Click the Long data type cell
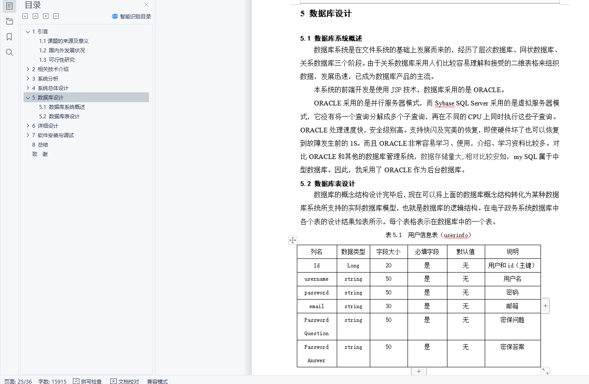Screen dimensions: 589x384 353,266
